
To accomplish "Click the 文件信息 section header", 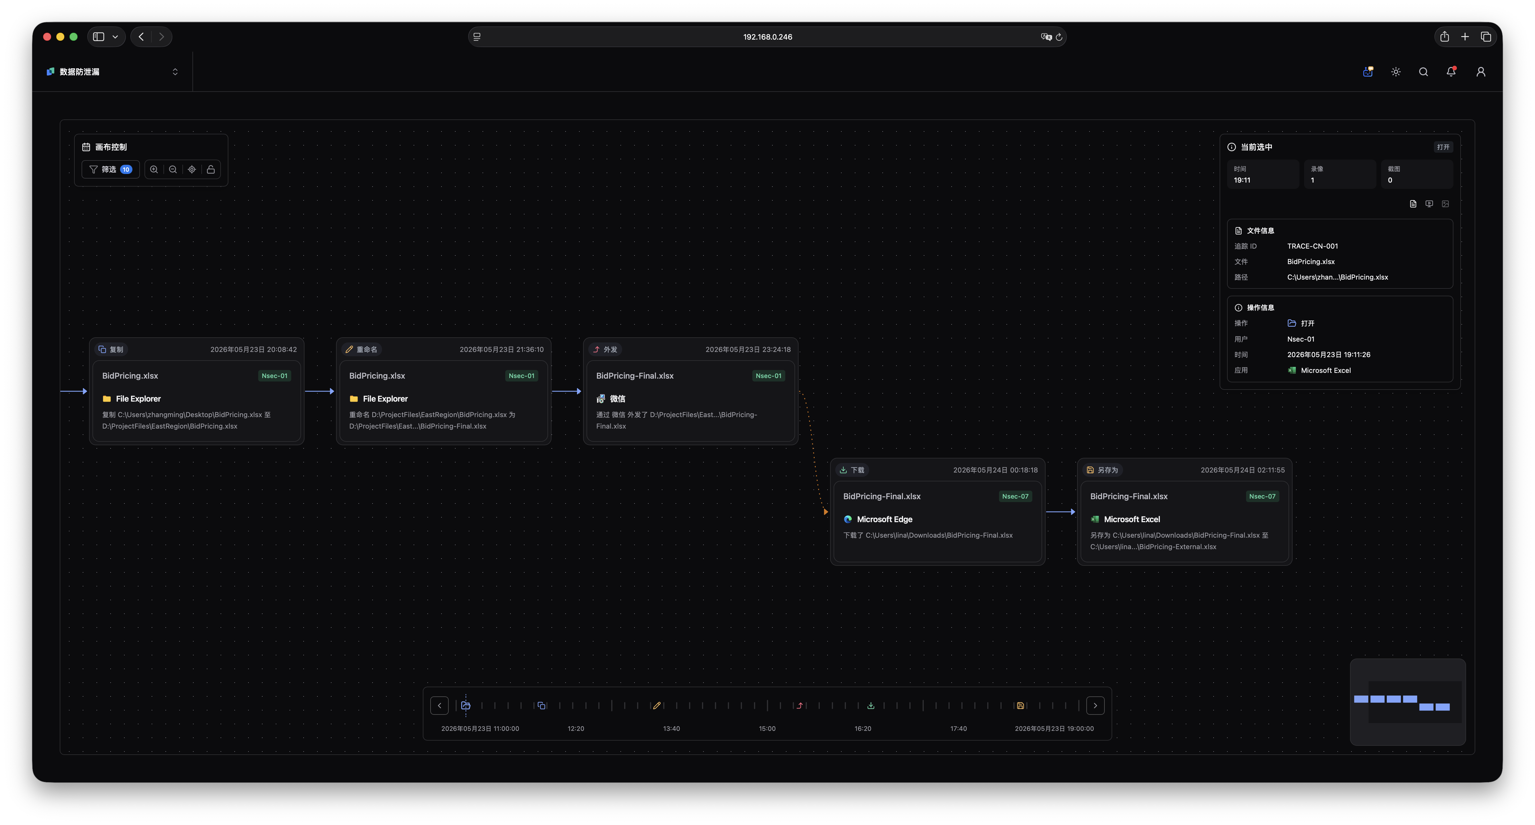I will [1260, 231].
